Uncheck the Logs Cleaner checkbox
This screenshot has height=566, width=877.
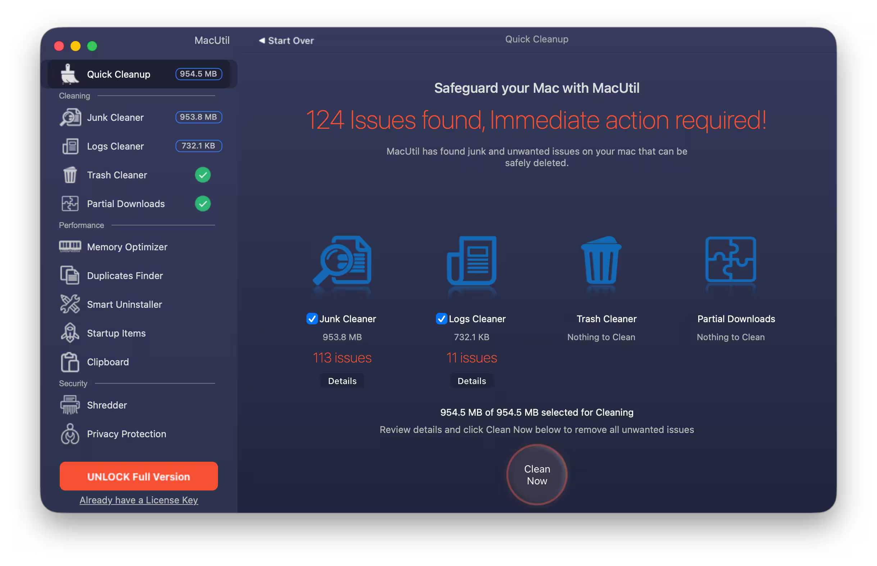441,319
